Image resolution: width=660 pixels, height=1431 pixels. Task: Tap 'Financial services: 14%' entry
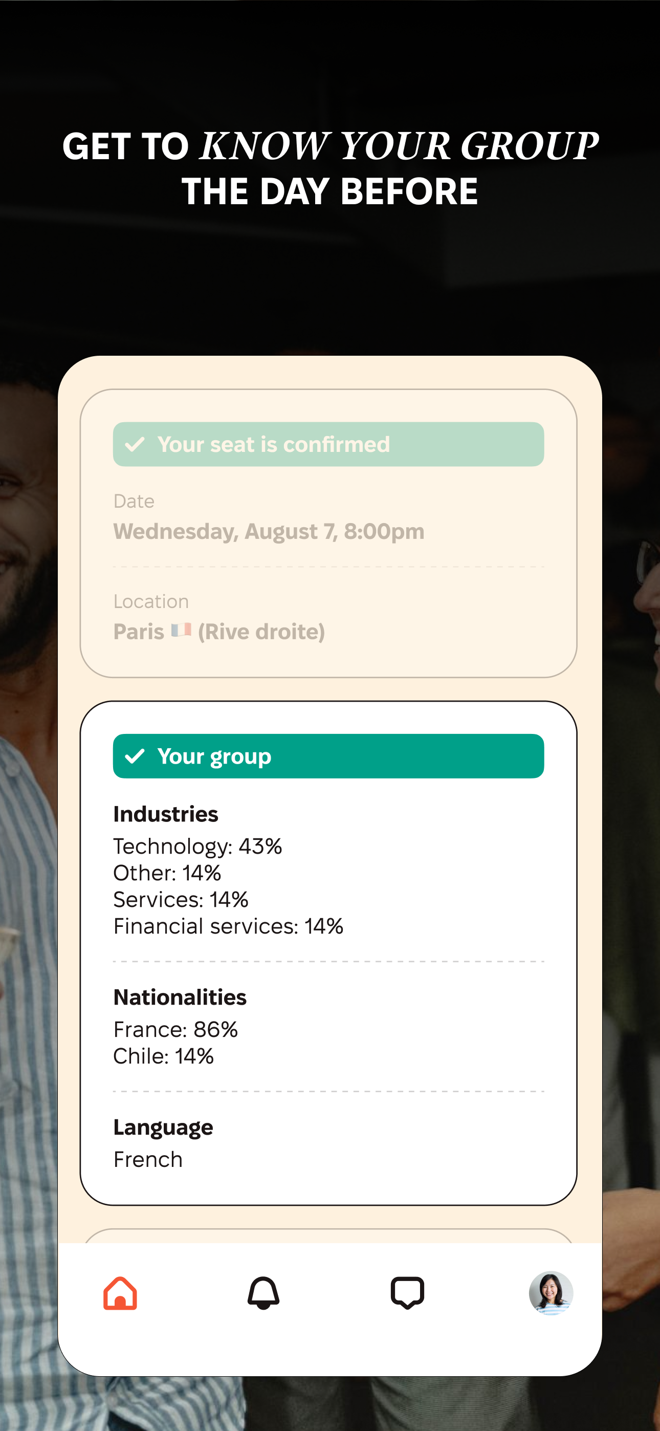(228, 926)
